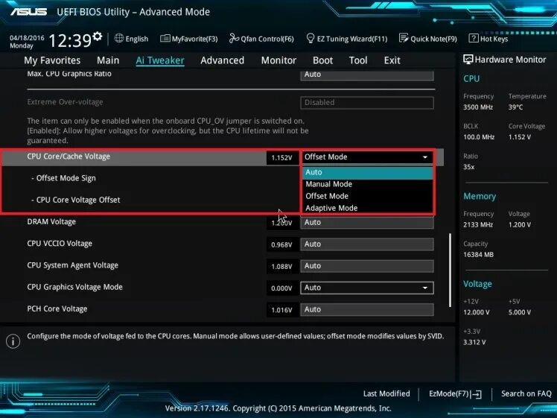Click the PCH Core Voltage Auto field
The width and height of the screenshot is (557, 418).
(367, 310)
